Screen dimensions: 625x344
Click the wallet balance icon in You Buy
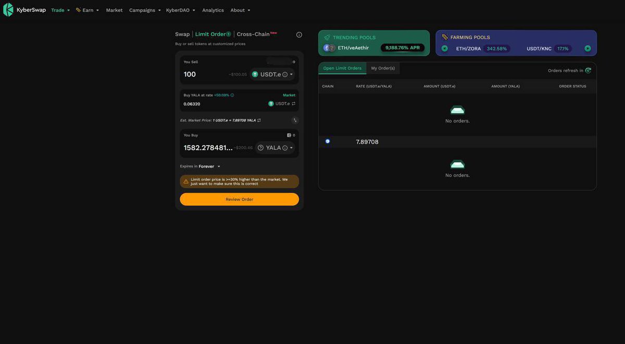[x=289, y=135]
